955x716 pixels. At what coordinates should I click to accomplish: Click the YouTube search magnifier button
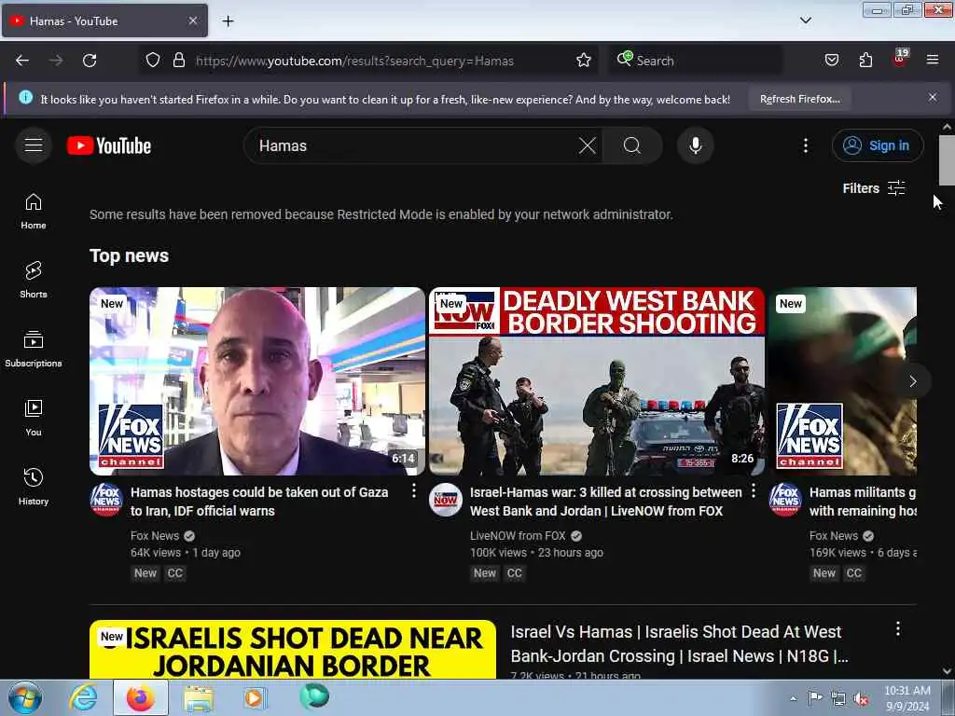[x=632, y=145]
